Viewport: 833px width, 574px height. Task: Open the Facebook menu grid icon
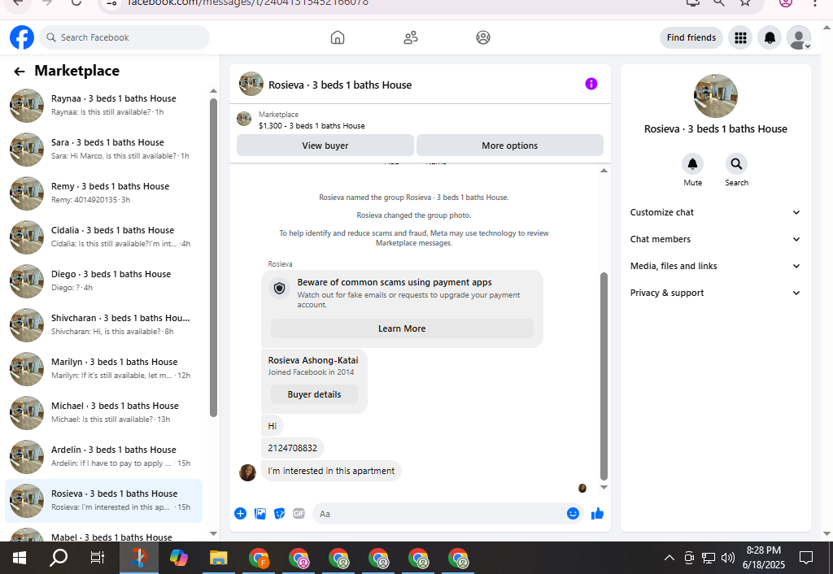tap(740, 37)
